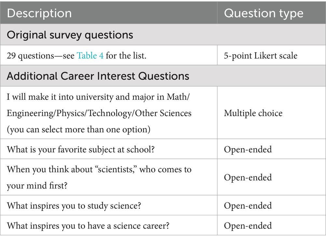Select the Original survey questions section row

(70, 35)
